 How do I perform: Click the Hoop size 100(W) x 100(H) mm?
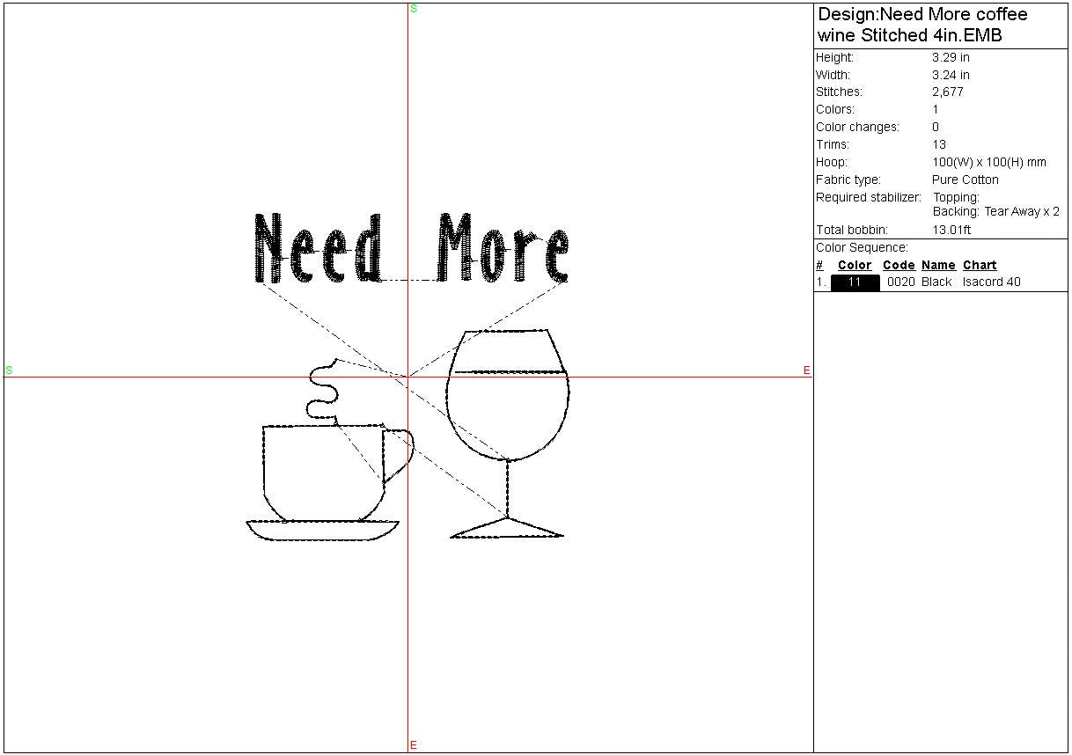point(988,163)
